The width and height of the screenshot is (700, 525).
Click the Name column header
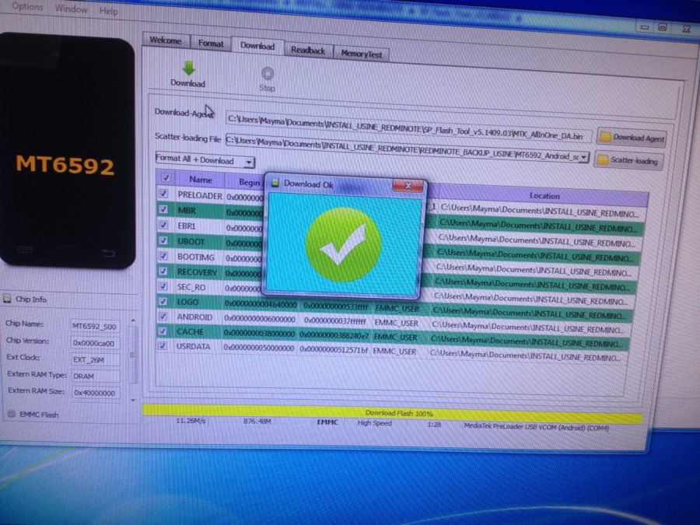(x=201, y=180)
